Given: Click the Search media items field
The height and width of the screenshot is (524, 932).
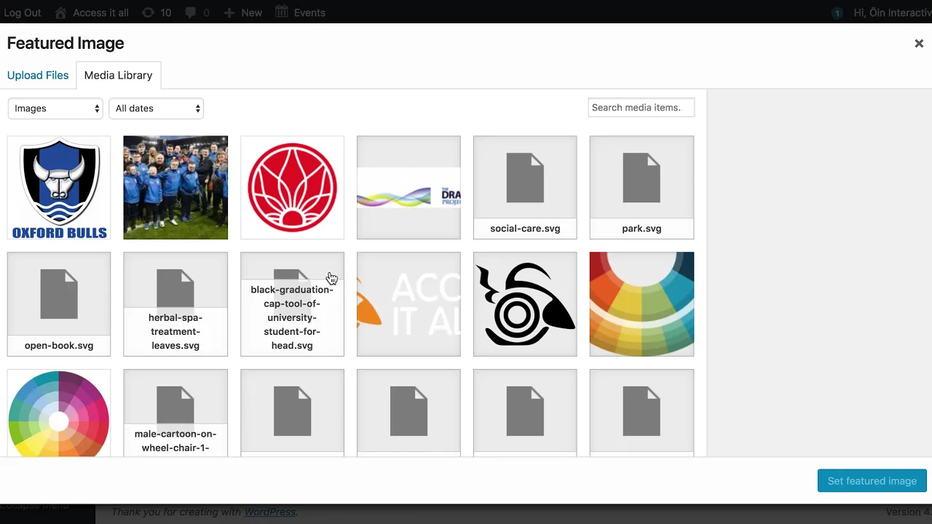Looking at the screenshot, I should coord(641,108).
